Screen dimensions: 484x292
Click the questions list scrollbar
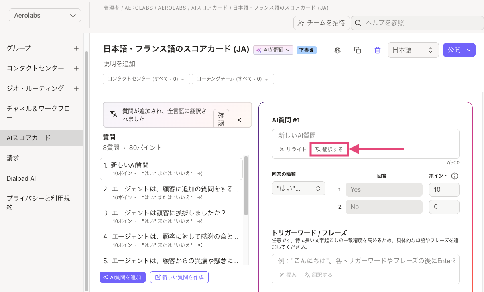click(246, 185)
